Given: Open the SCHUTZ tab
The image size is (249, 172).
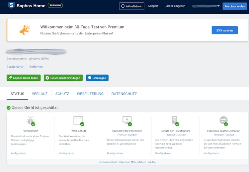Looking at the screenshot, I should [62, 94].
